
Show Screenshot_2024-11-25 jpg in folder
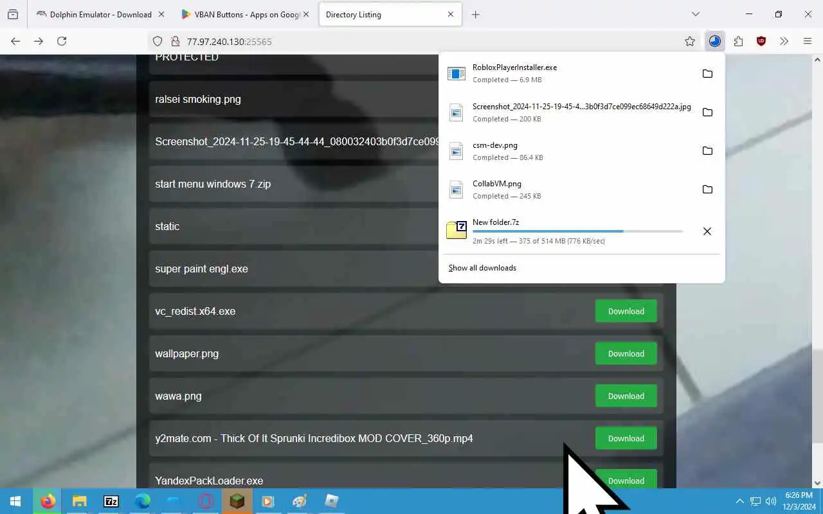coord(707,112)
